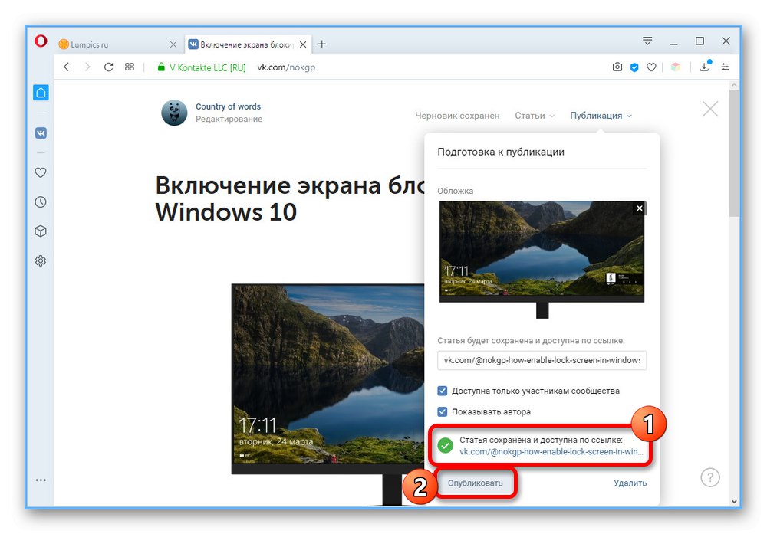767x534 pixels.
Task: Close the VK article tab
Action: 303,44
